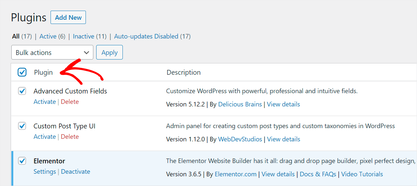Click the Advanced Custom Fields plugin name
Viewport: 417px width, 186px height.
[x=70, y=91]
